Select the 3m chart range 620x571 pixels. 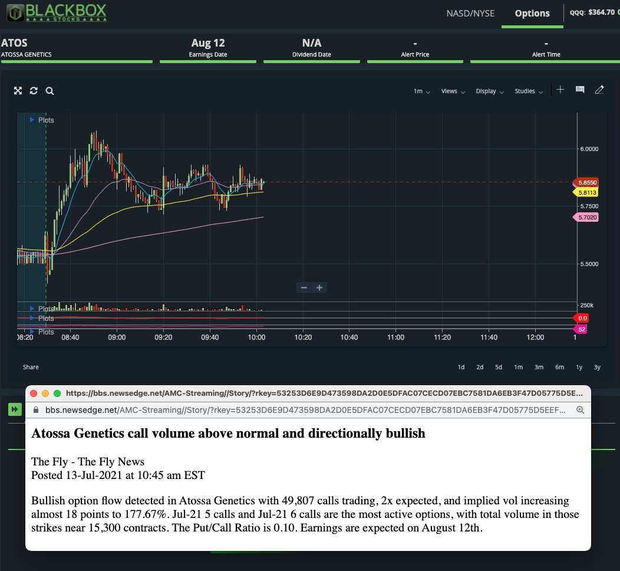tap(539, 367)
